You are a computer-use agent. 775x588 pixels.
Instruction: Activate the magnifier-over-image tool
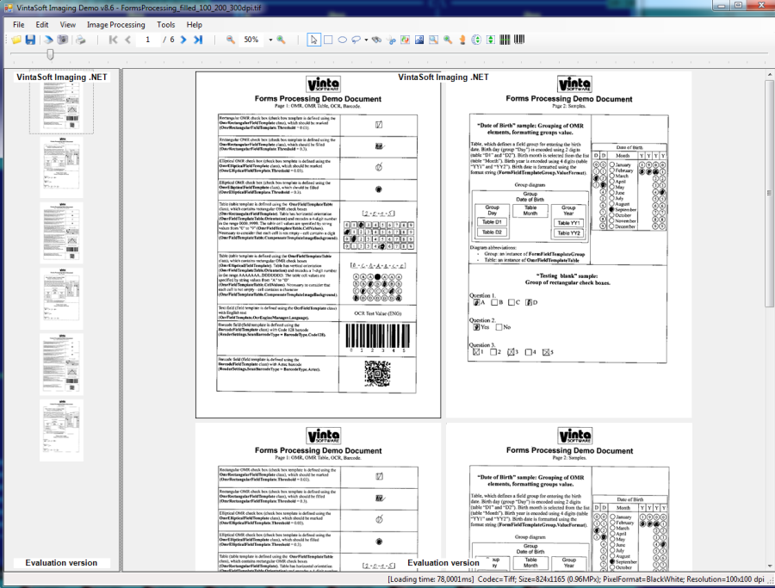(433, 40)
